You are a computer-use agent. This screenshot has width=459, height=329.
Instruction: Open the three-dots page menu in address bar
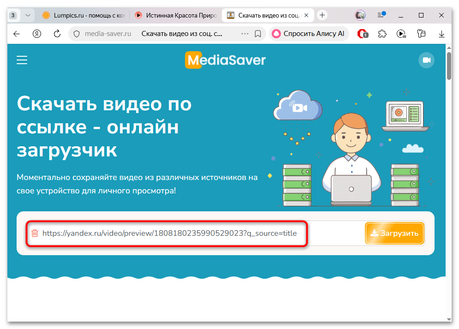pyautogui.click(x=244, y=34)
